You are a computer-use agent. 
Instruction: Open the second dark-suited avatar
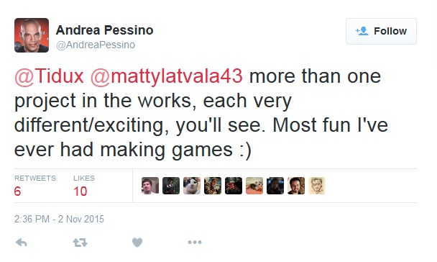[x=171, y=186]
